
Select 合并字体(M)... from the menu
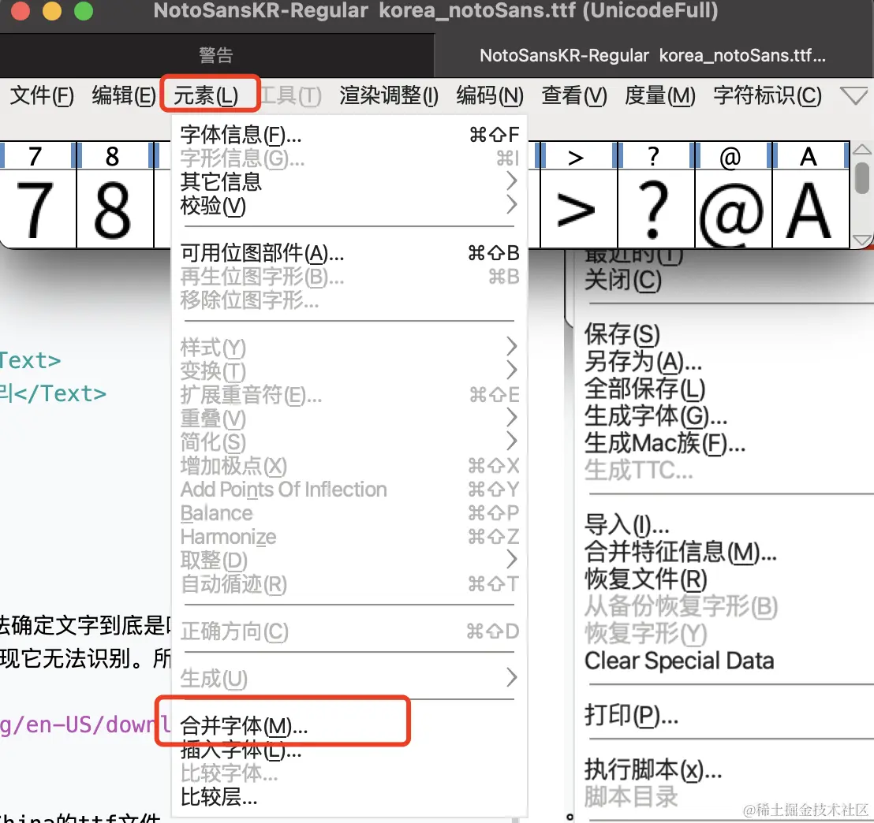pyautogui.click(x=349, y=726)
